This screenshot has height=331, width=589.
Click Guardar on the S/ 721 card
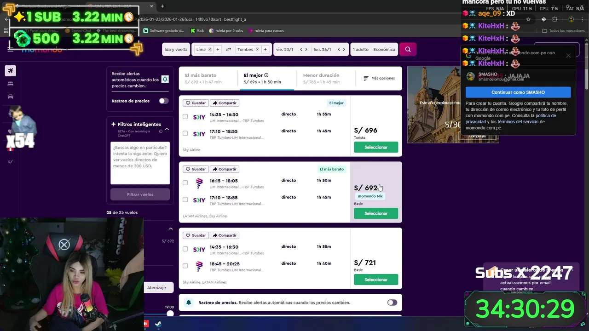pyautogui.click(x=196, y=235)
